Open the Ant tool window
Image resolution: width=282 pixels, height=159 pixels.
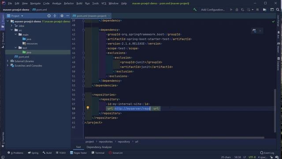click(x=278, y=34)
